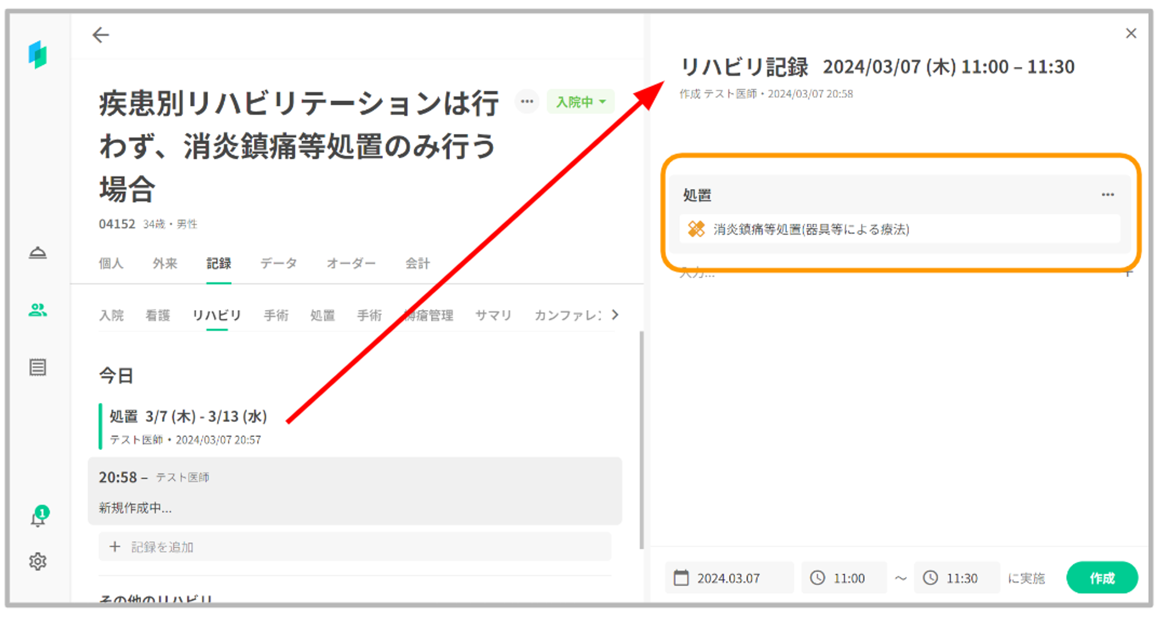Switch to the 外来 tab
The image size is (1159, 619).
click(165, 264)
